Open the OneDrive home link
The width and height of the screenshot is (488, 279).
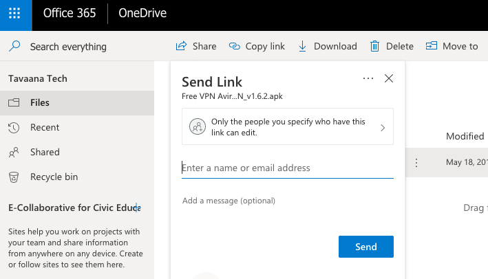[142, 13]
